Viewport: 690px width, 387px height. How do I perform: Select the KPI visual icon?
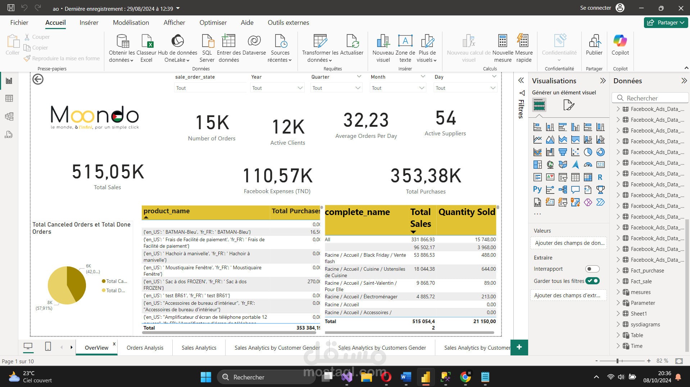(x=550, y=177)
